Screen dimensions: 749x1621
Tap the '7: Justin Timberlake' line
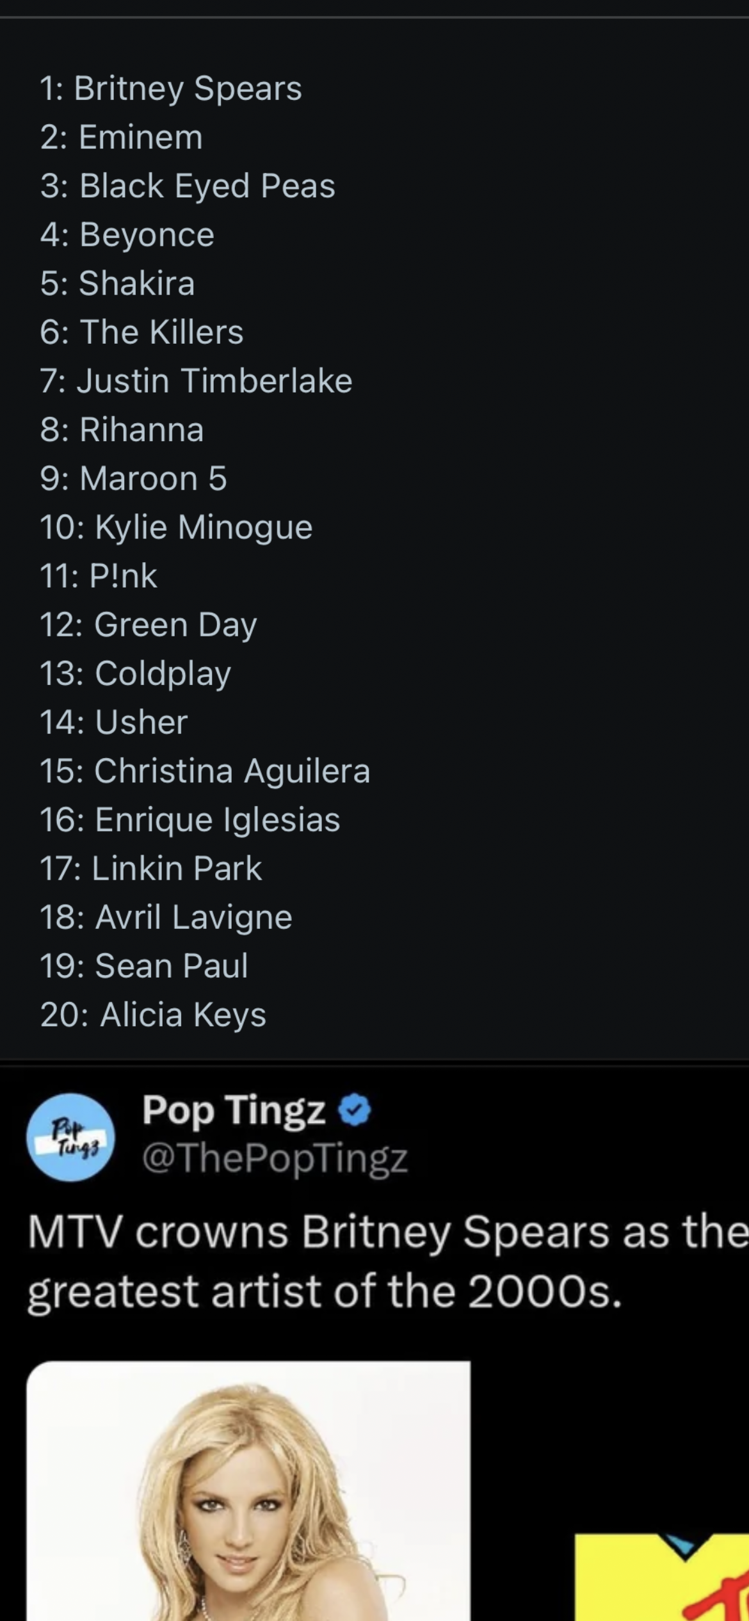(x=196, y=381)
